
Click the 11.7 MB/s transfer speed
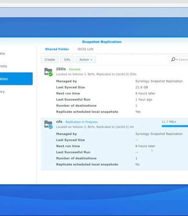[x=169, y=122]
